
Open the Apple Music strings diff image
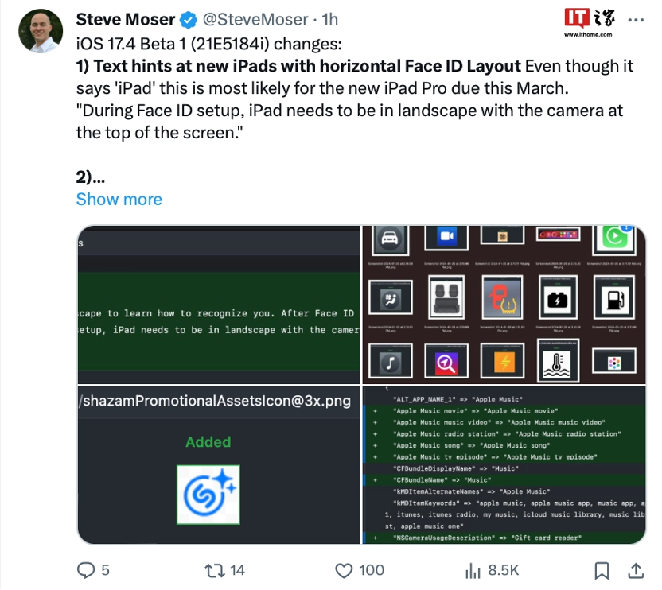click(504, 464)
